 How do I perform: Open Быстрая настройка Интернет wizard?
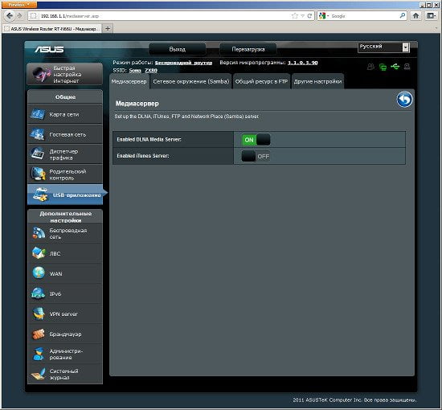coord(65,74)
